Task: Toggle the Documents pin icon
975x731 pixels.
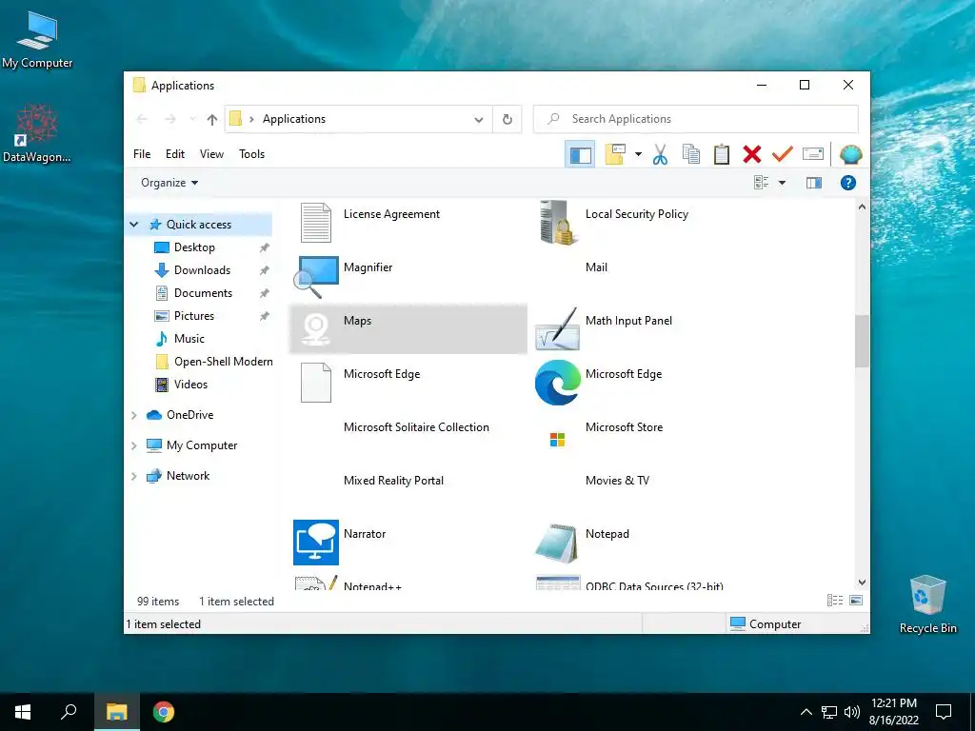Action: [265, 293]
